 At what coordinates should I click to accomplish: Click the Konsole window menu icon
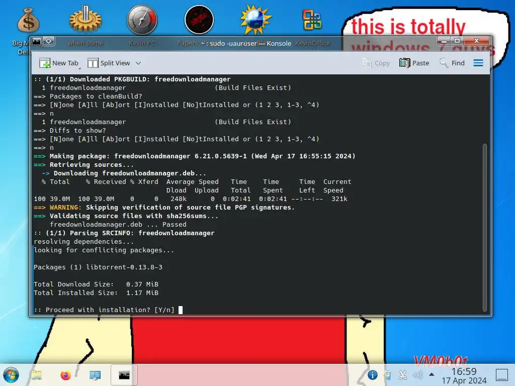tap(36, 41)
